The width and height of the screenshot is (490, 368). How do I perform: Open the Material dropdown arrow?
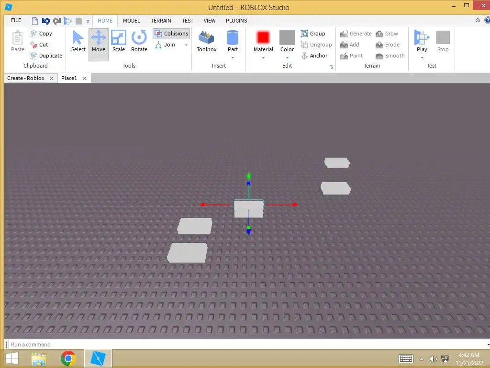click(263, 57)
